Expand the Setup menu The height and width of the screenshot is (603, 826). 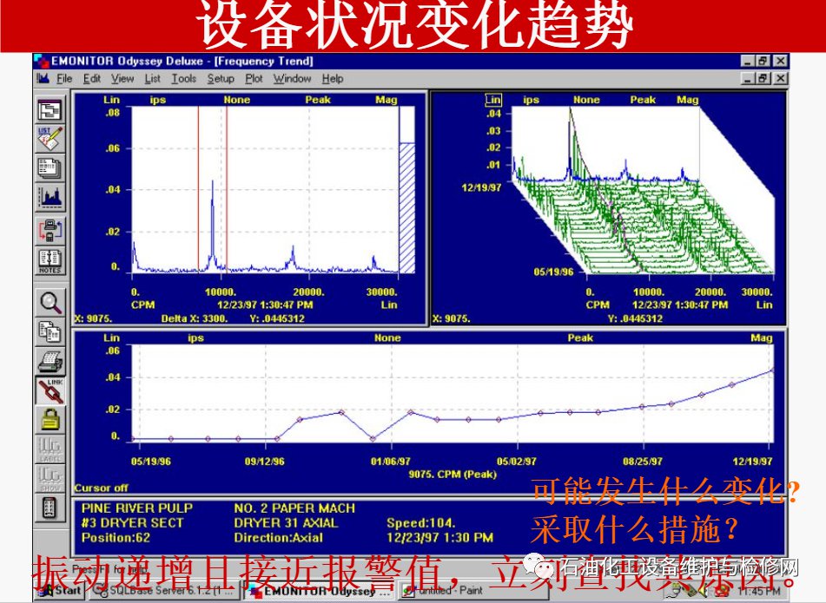[x=221, y=79]
